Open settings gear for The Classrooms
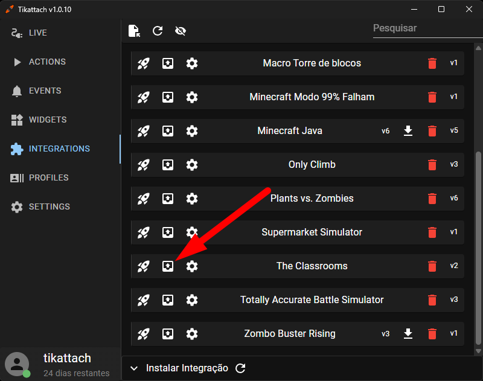 [x=192, y=266]
